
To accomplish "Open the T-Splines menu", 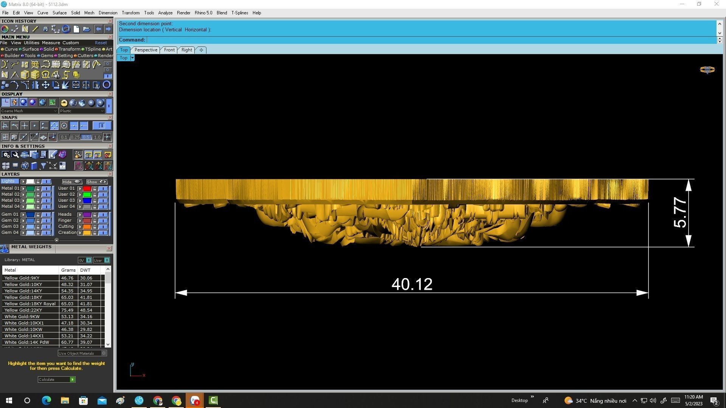I will tap(239, 13).
